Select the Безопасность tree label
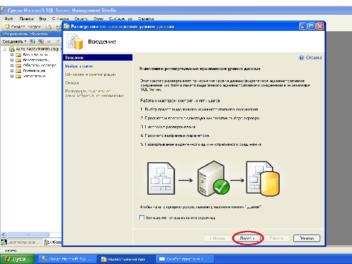 tap(36, 60)
